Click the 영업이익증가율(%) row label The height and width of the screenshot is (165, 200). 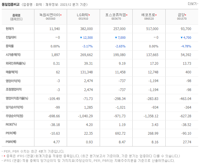tap(17, 98)
